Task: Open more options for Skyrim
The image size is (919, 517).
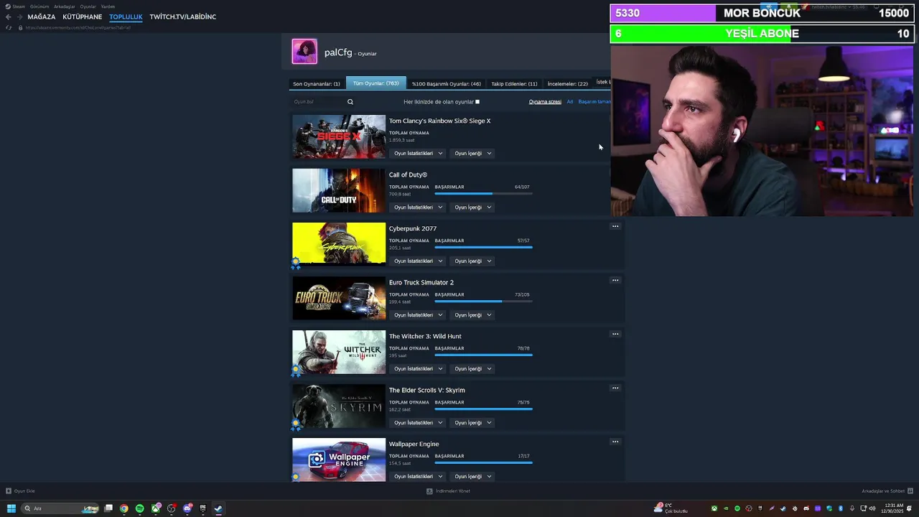Action: 615,388
